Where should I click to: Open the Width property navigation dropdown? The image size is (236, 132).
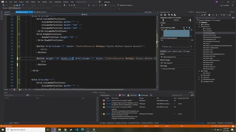119,15
